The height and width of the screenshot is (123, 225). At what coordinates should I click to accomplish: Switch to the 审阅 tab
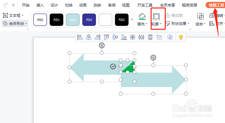[112, 5]
